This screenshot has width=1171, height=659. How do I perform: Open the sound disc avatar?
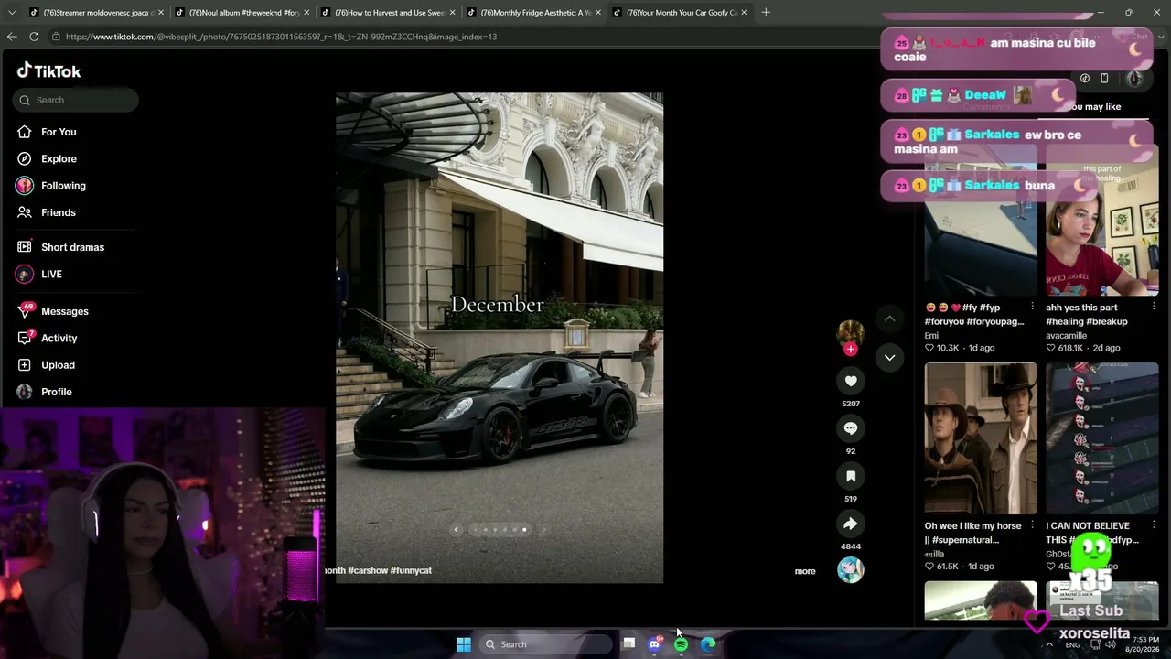(x=851, y=569)
